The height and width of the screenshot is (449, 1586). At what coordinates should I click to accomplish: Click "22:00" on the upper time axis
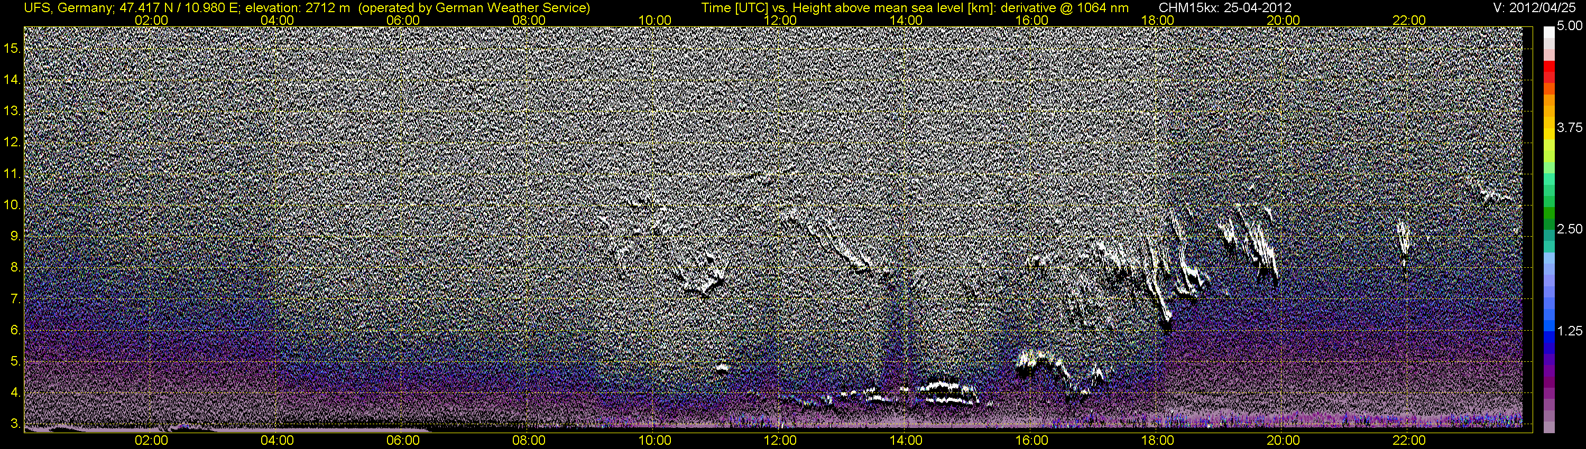click(1409, 20)
